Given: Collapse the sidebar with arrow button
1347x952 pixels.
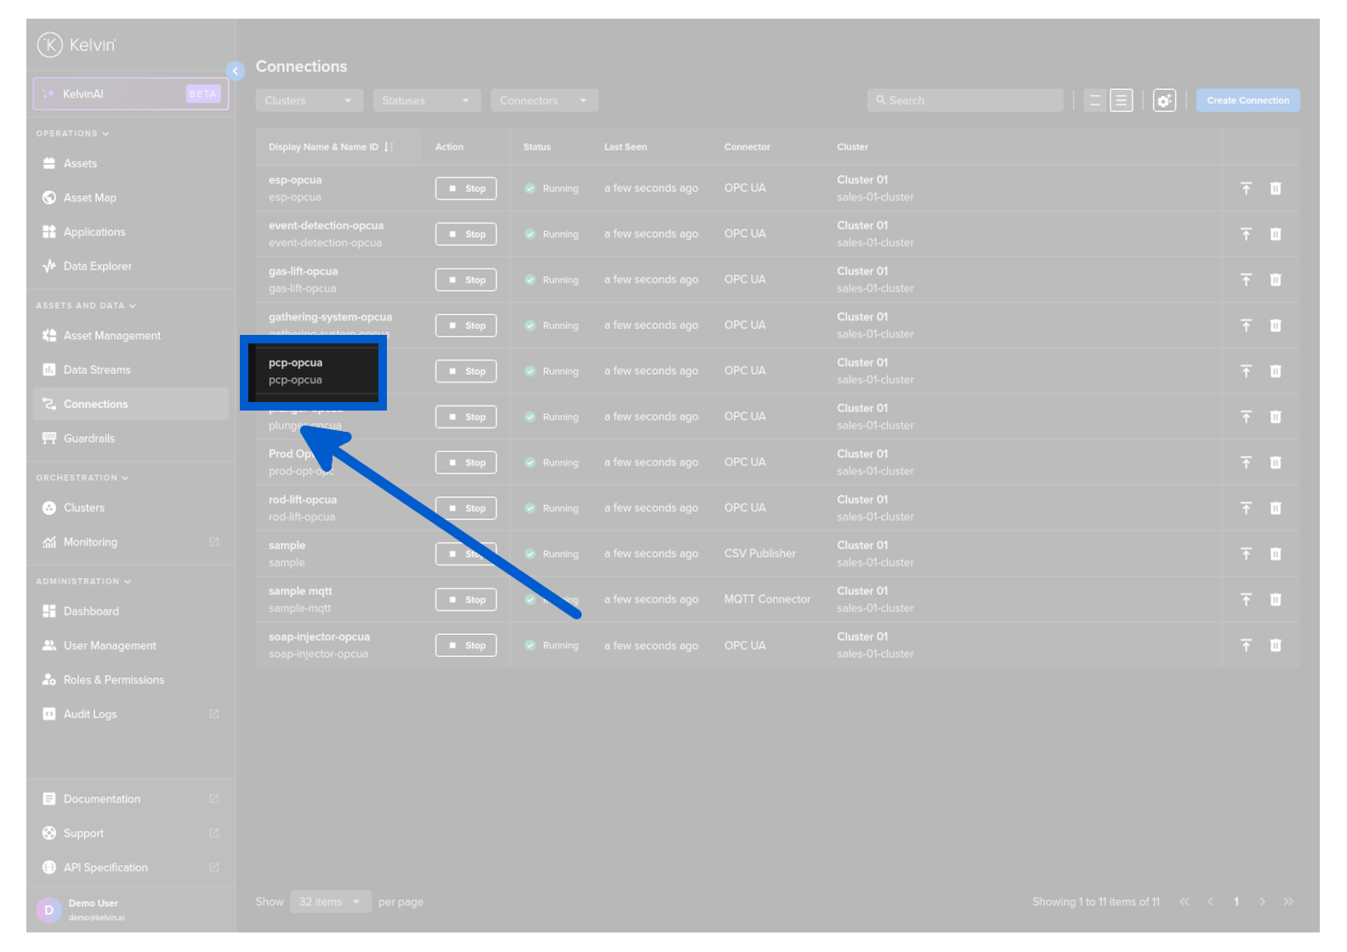Looking at the screenshot, I should pyautogui.click(x=236, y=71).
